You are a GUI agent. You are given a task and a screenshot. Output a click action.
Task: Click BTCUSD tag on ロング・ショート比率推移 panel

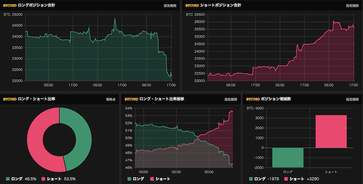pos(131,99)
